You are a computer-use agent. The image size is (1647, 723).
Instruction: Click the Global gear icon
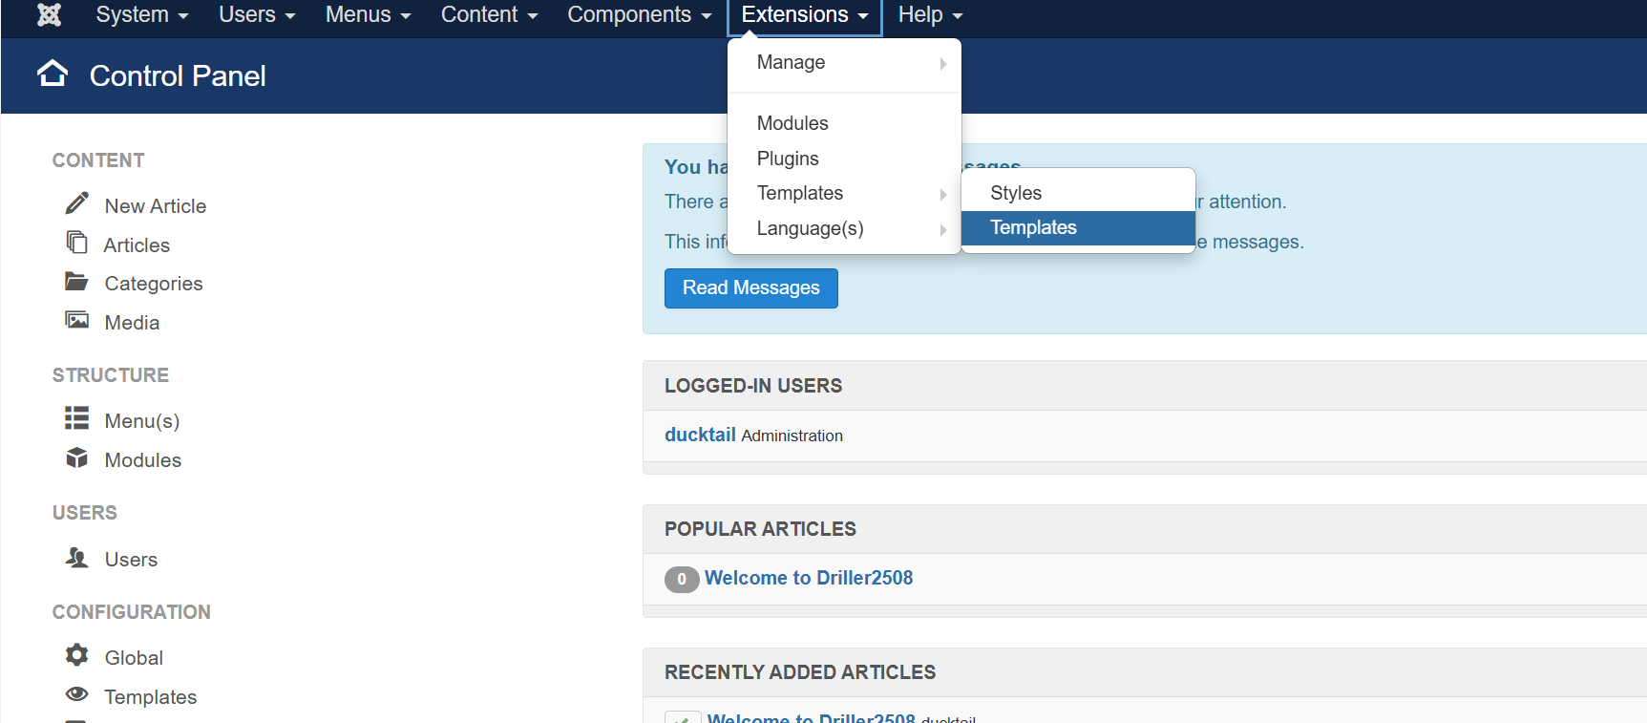pos(76,654)
